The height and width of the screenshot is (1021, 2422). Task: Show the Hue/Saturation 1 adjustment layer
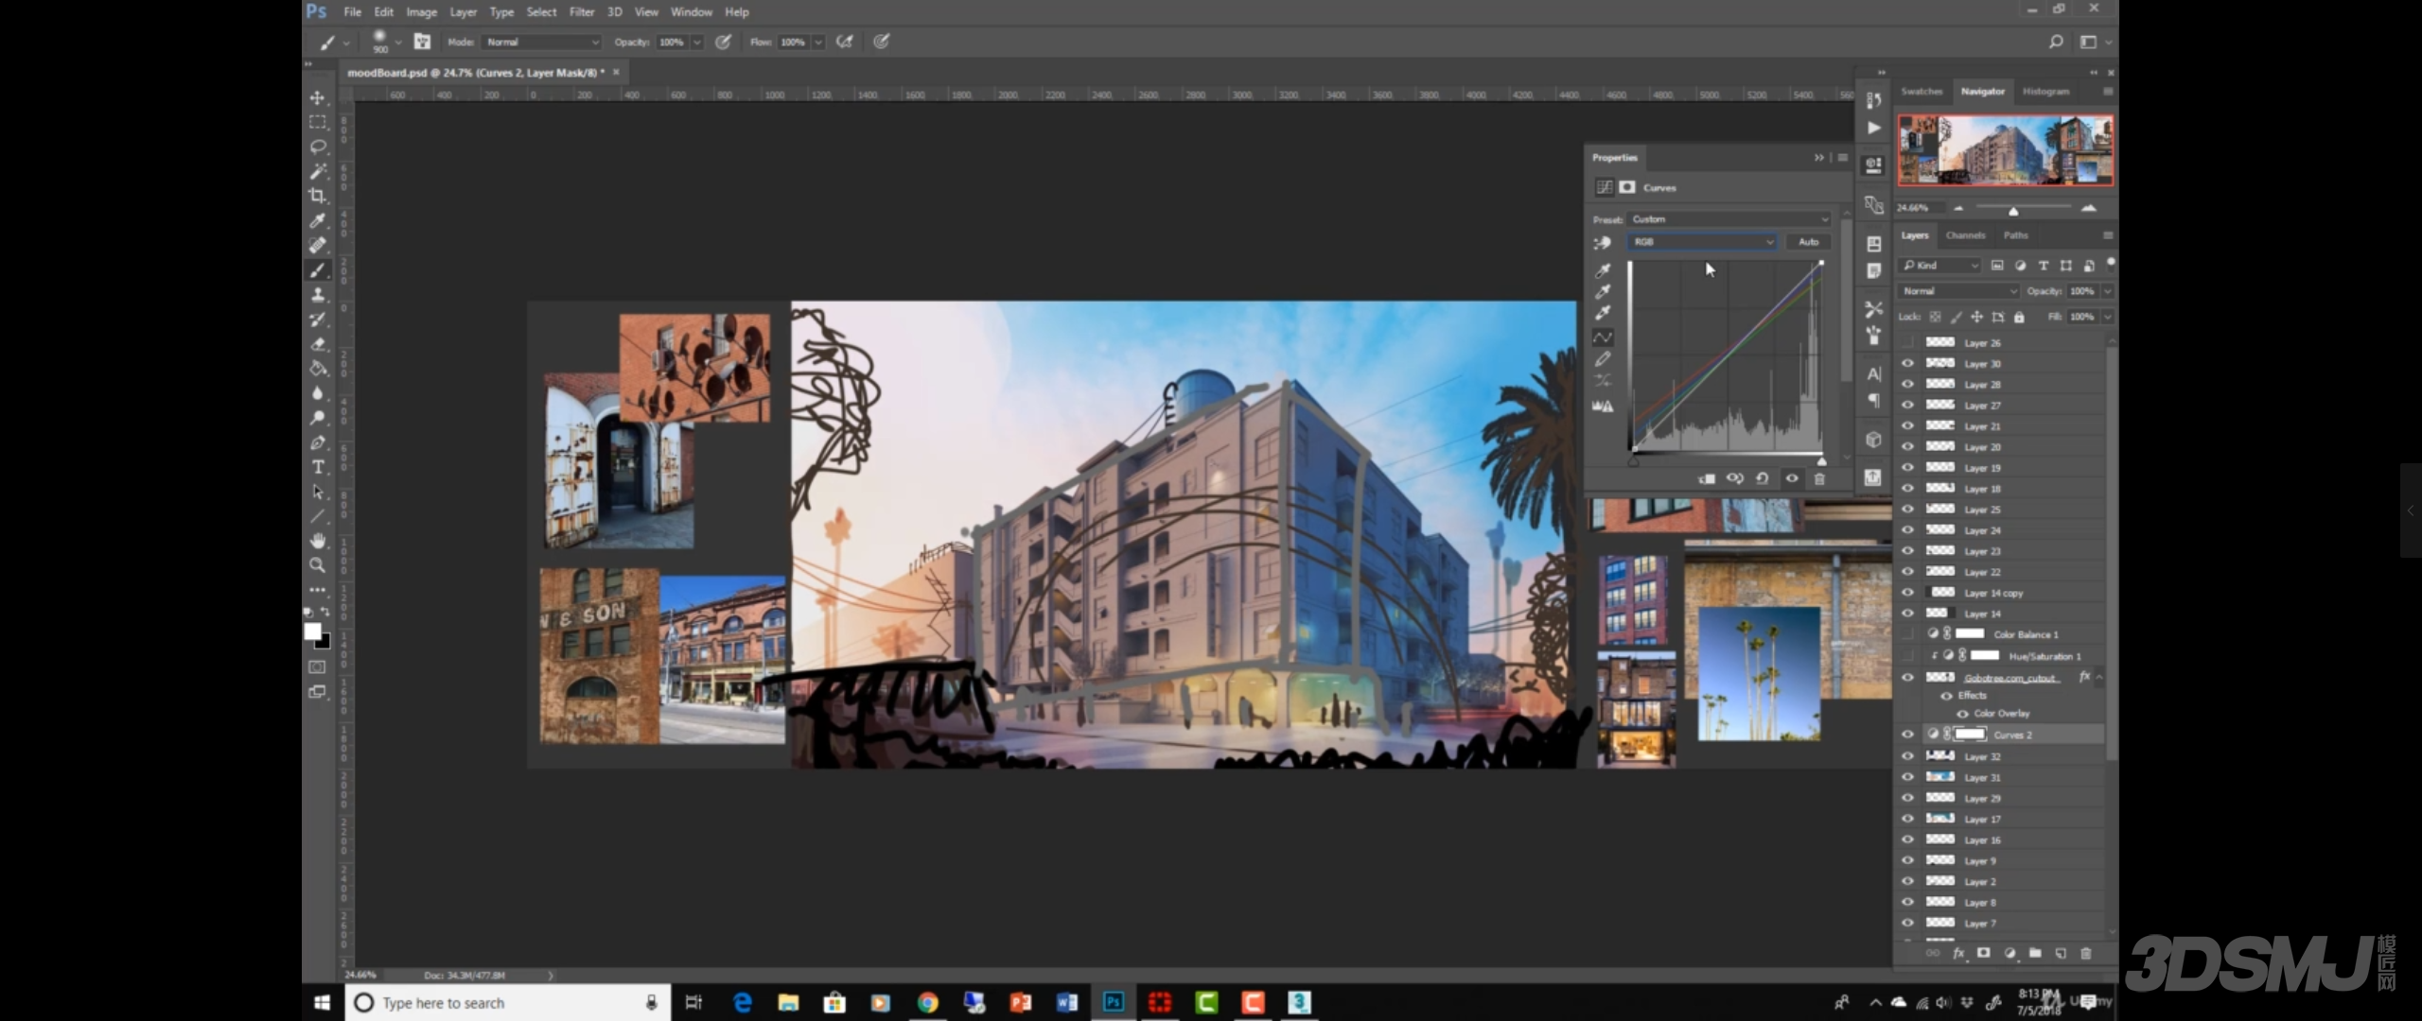tap(1907, 655)
